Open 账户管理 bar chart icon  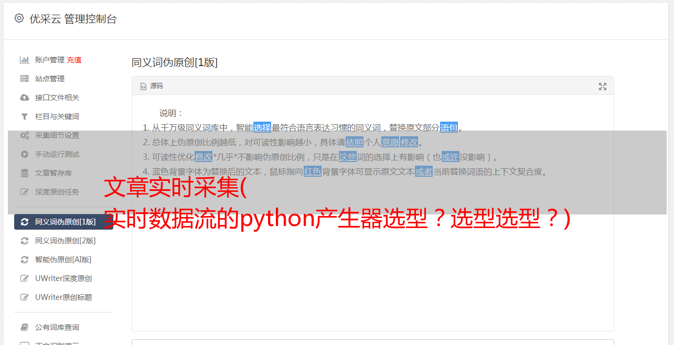click(24, 60)
